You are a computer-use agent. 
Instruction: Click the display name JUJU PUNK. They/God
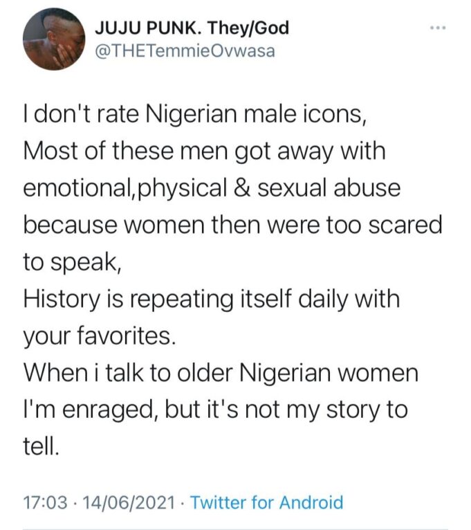[x=190, y=28]
